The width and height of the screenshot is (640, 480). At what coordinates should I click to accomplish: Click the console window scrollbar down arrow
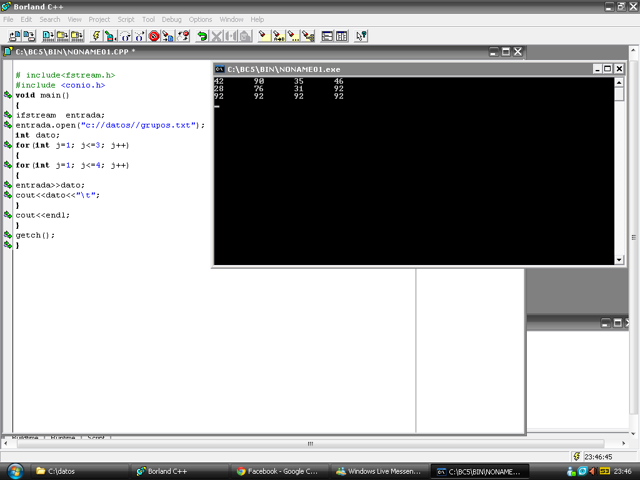pyautogui.click(x=619, y=260)
